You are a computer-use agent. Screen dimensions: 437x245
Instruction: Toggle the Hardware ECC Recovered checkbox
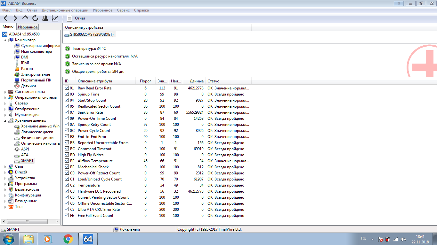(67, 191)
